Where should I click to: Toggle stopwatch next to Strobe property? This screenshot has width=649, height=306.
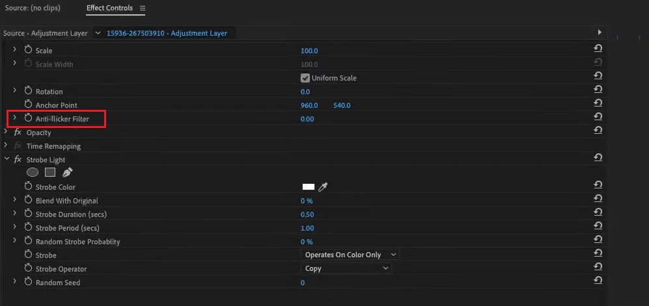point(28,255)
